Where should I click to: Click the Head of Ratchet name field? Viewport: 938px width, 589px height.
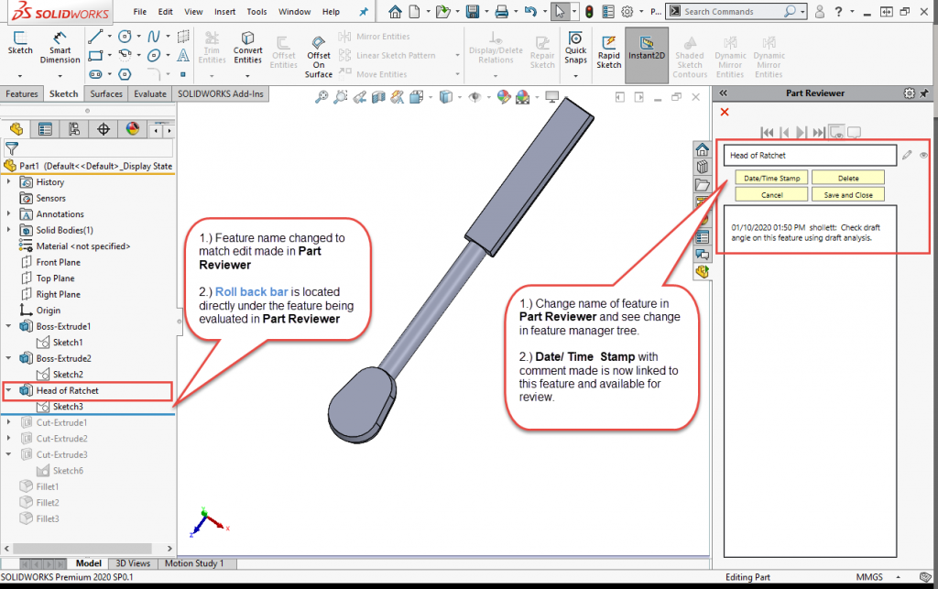(x=810, y=156)
